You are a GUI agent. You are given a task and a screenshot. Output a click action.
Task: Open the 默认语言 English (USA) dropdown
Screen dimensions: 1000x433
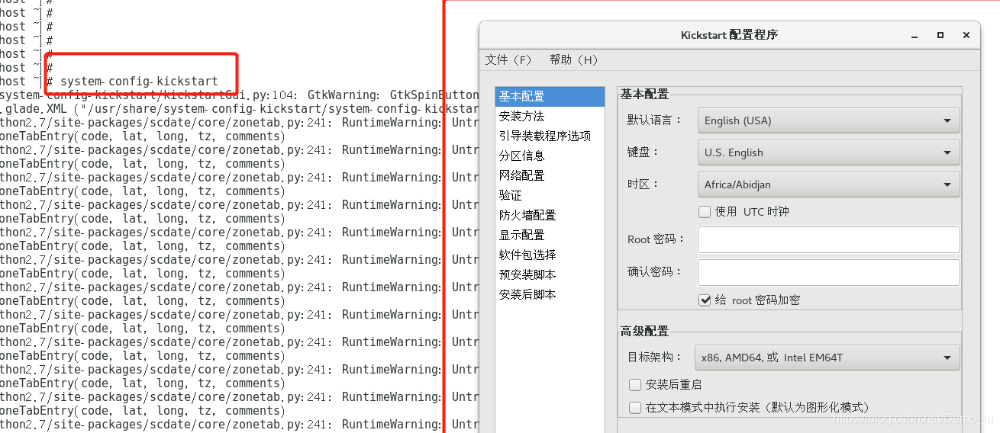coord(828,120)
